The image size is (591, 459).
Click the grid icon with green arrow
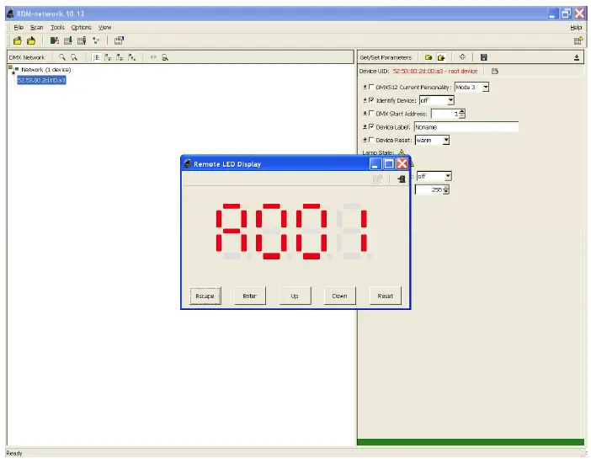click(x=68, y=40)
